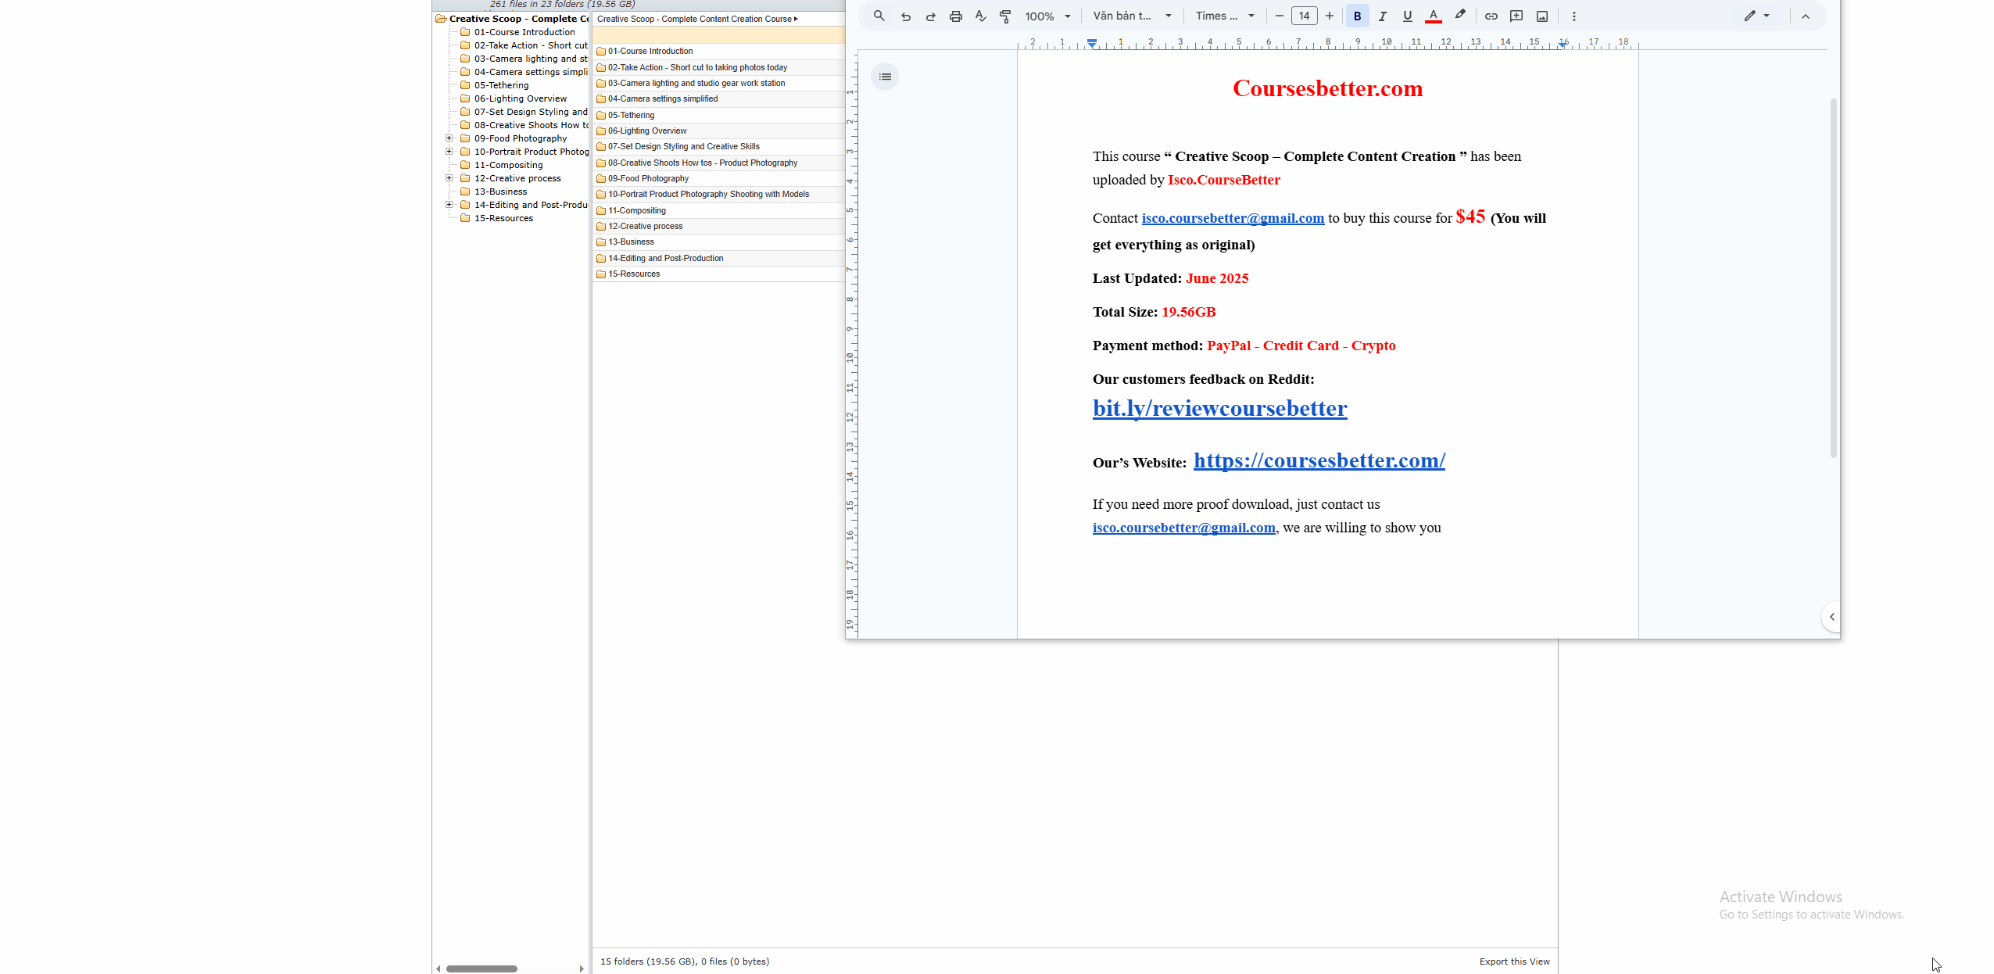Open the document outline icon
1994x974 pixels.
tap(885, 77)
